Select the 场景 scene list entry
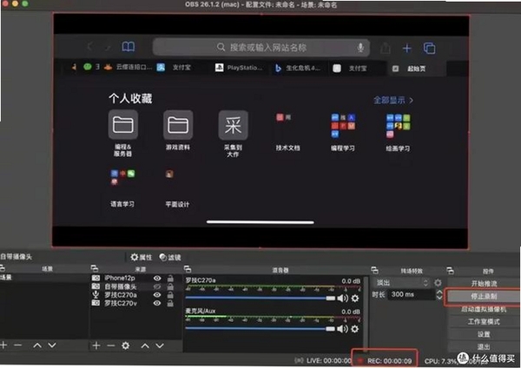This screenshot has width=521, height=368. point(44,278)
